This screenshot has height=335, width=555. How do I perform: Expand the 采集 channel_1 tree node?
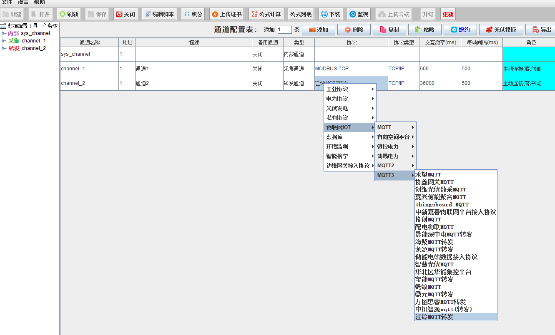pyautogui.click(x=4, y=41)
